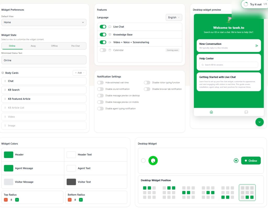Minimize widget with green chevron button

pos(259,122)
